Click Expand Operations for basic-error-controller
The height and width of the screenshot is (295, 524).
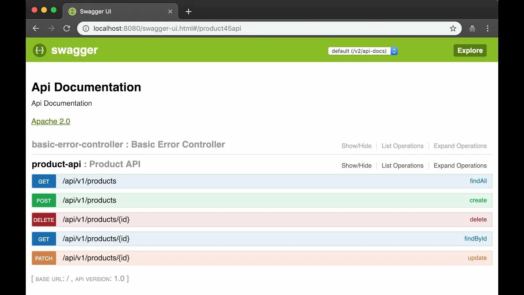tap(460, 146)
